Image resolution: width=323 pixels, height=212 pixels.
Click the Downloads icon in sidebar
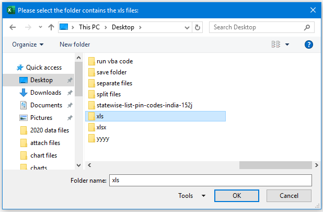pyautogui.click(x=24, y=93)
